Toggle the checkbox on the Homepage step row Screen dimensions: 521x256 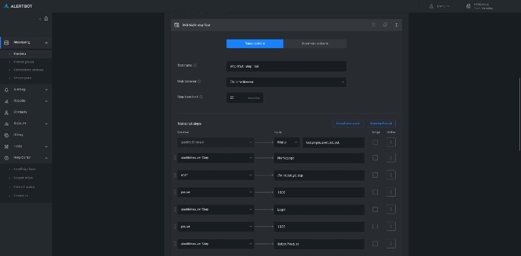[375, 158]
